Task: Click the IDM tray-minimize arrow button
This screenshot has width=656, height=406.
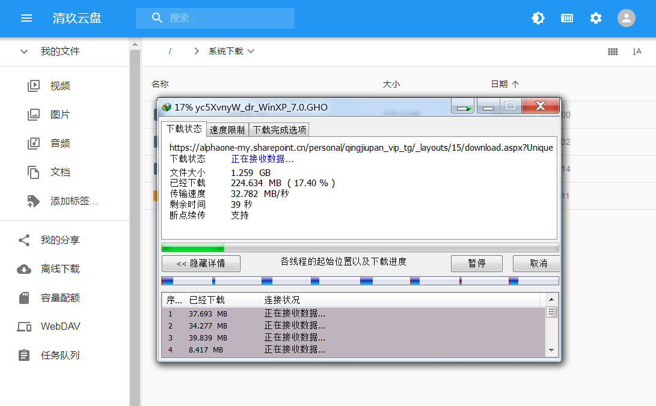Action: 463,106
